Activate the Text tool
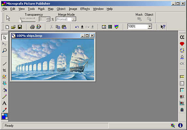Viewport: 187px width, 130px height. [5, 103]
